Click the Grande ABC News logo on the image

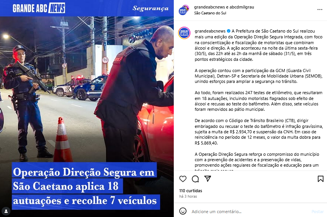(x=39, y=8)
